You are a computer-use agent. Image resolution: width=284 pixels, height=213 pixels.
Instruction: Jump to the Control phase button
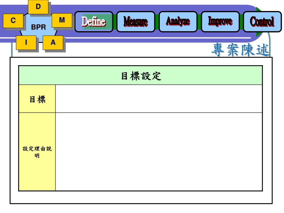click(x=262, y=22)
